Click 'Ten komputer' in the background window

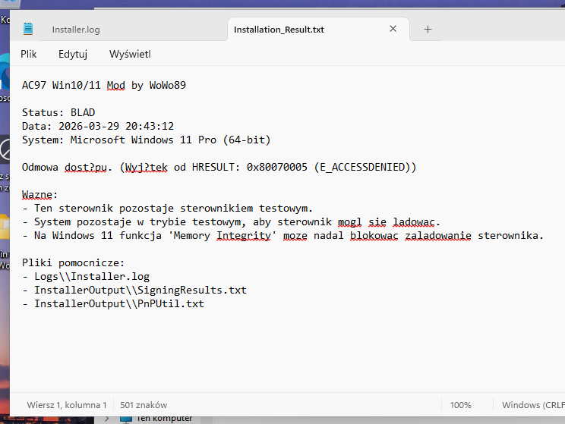click(x=164, y=419)
